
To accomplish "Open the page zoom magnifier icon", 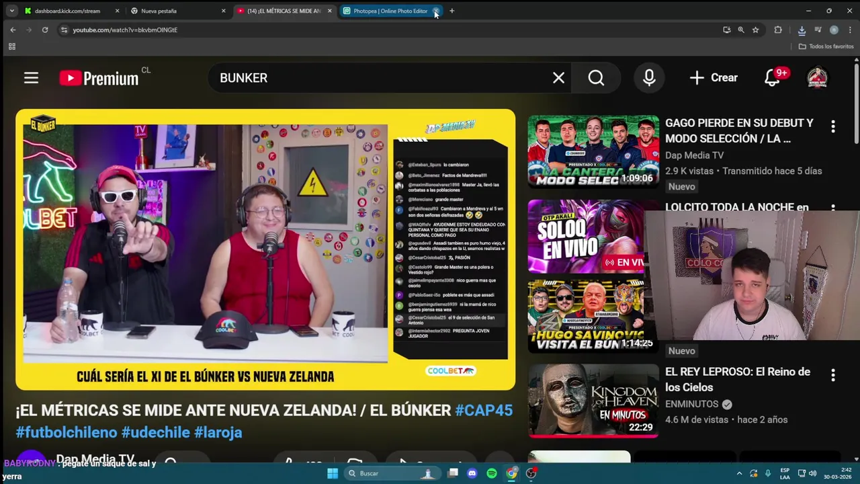I will pyautogui.click(x=741, y=30).
